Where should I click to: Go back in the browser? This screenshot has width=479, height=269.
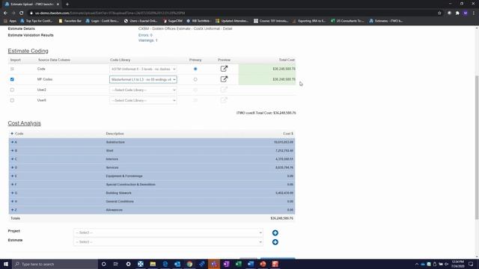(x=5, y=13)
